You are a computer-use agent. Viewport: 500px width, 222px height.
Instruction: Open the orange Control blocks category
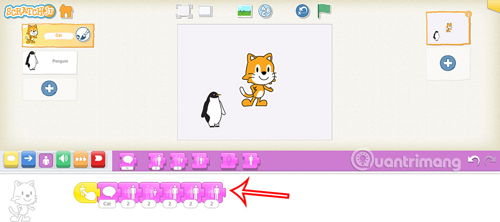tap(80, 159)
